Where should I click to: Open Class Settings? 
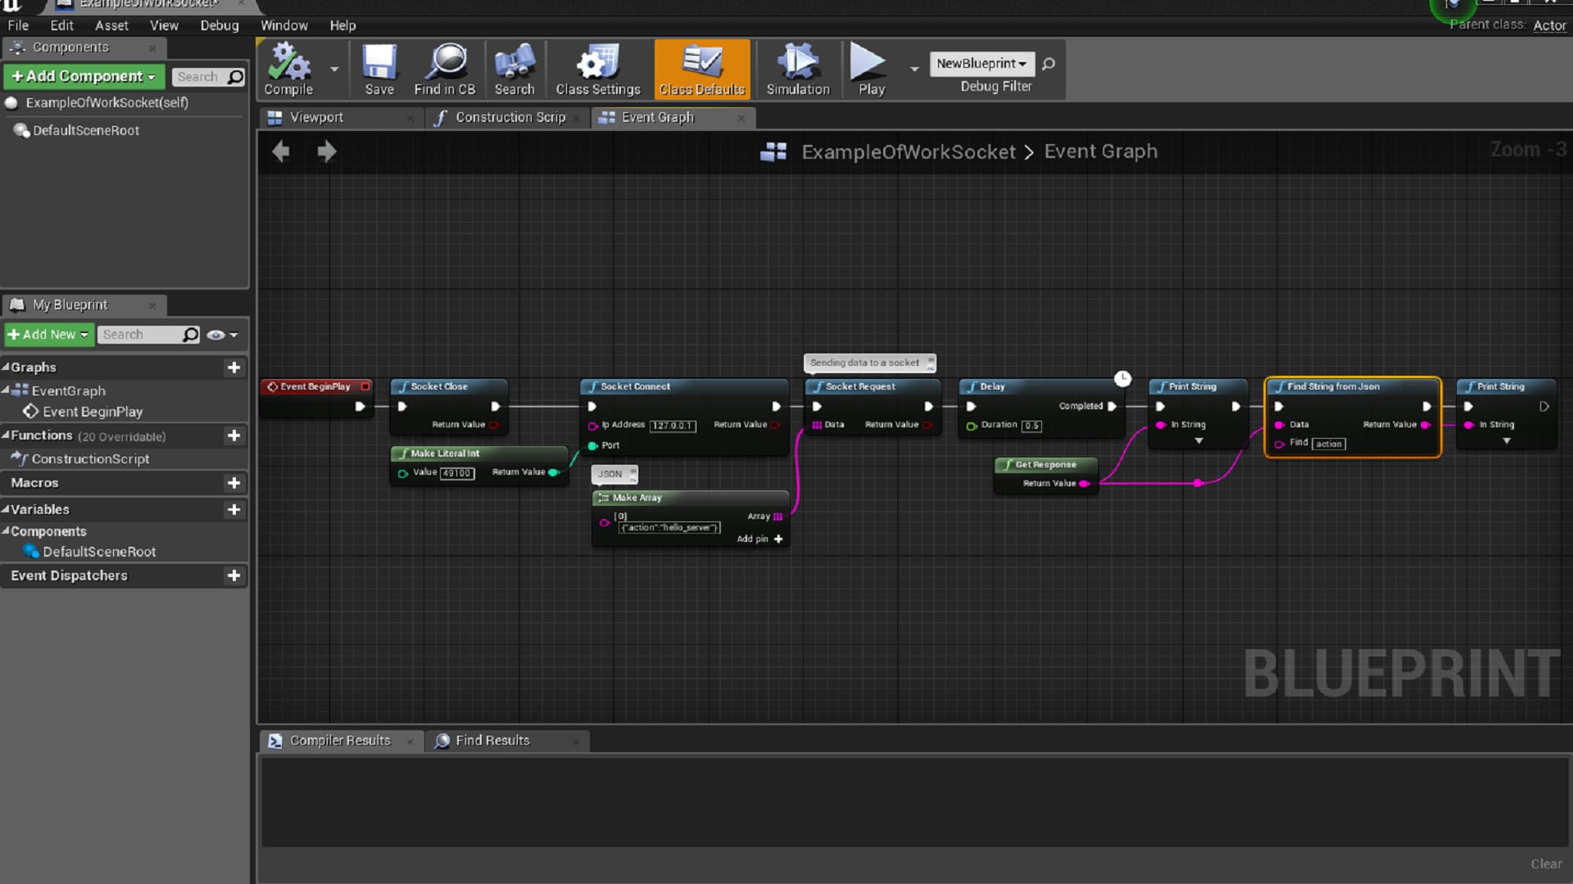point(597,70)
